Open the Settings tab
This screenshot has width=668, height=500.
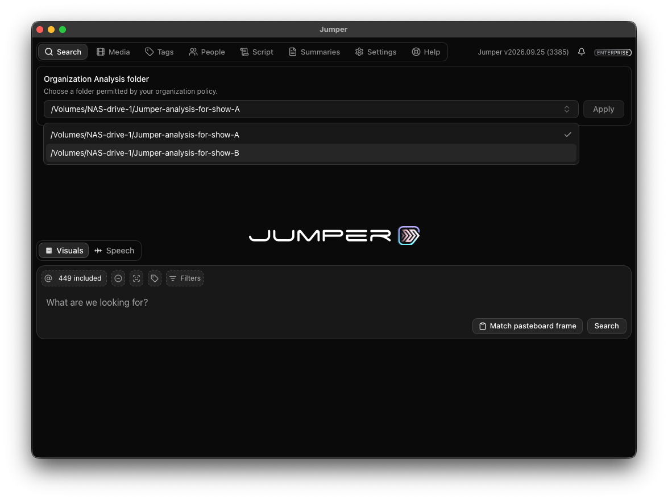(x=376, y=52)
